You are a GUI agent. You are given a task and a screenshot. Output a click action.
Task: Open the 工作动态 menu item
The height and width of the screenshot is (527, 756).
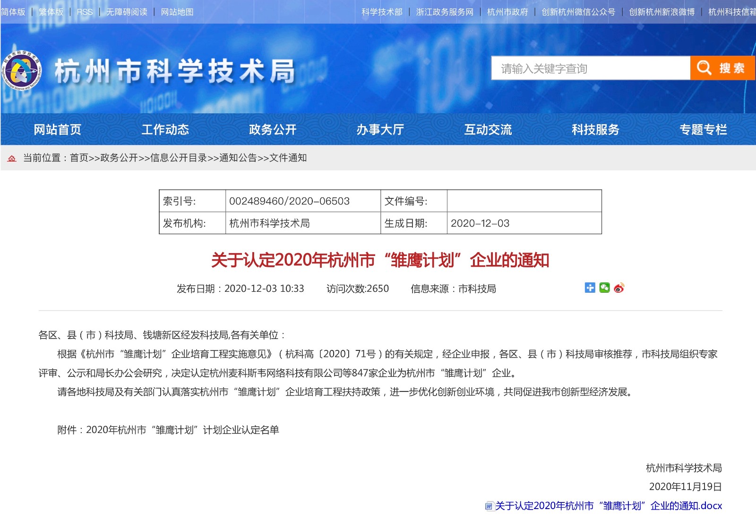(165, 129)
